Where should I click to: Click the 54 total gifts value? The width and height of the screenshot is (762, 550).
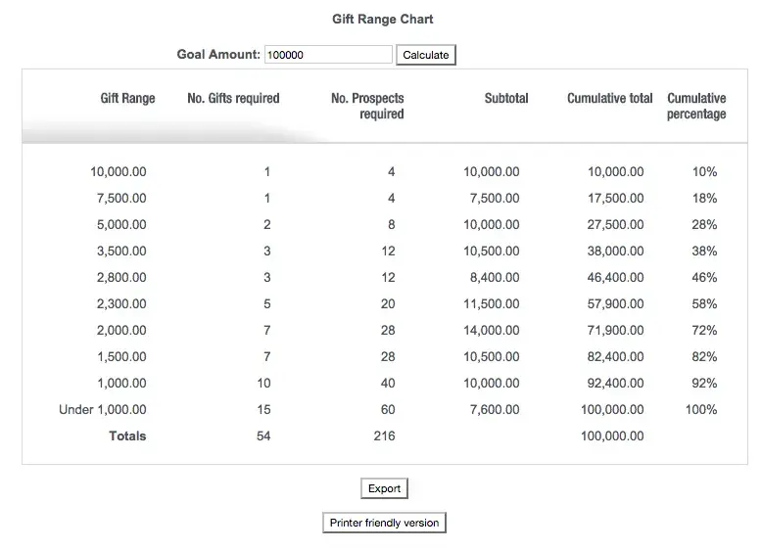pyautogui.click(x=263, y=435)
